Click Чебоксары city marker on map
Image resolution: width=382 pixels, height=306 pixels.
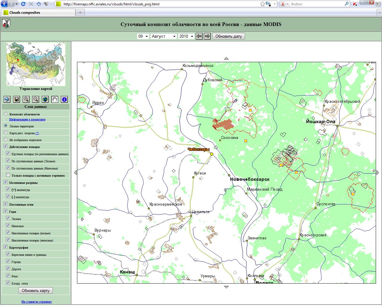tap(212, 154)
